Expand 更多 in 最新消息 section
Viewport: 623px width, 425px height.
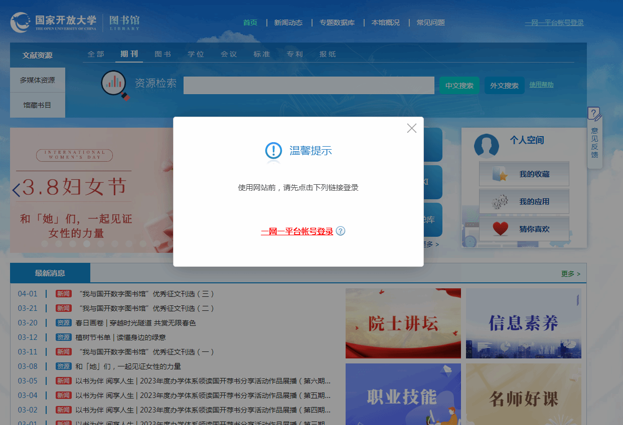point(570,274)
